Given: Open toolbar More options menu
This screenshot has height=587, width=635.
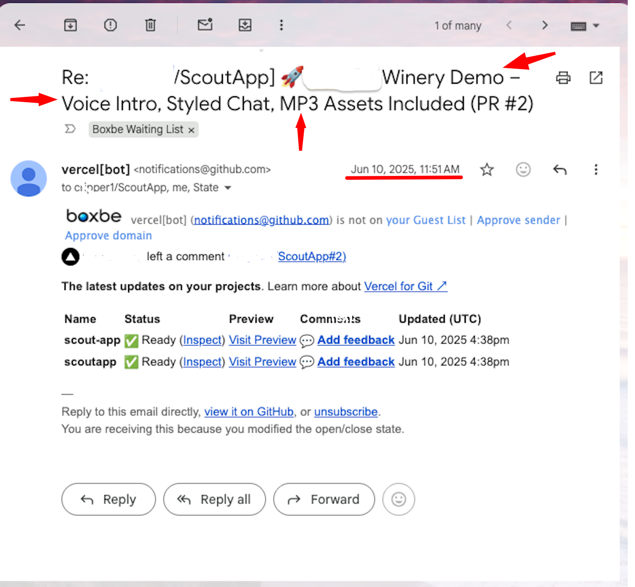Looking at the screenshot, I should click(281, 25).
